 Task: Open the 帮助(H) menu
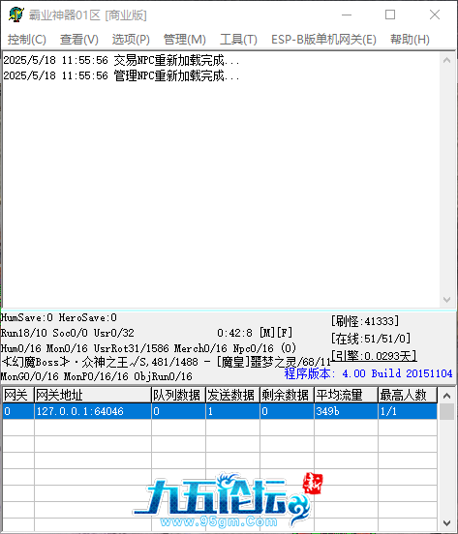click(x=410, y=40)
